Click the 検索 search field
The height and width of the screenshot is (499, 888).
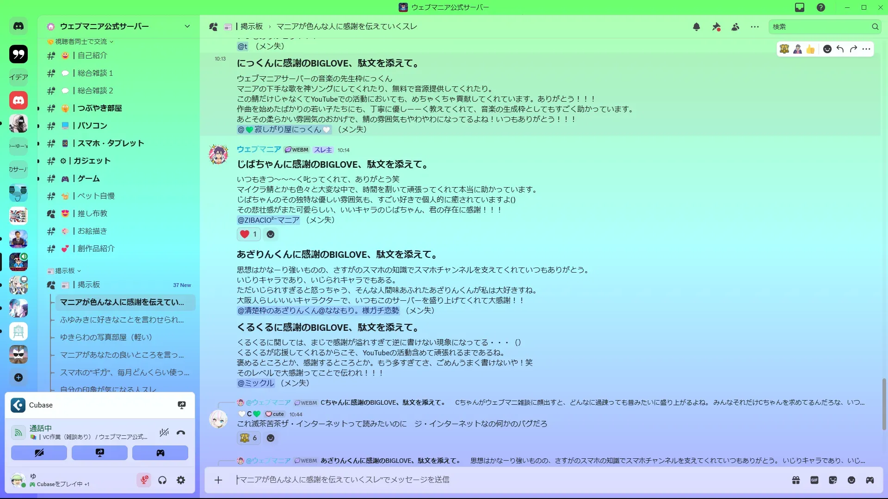pos(820,27)
